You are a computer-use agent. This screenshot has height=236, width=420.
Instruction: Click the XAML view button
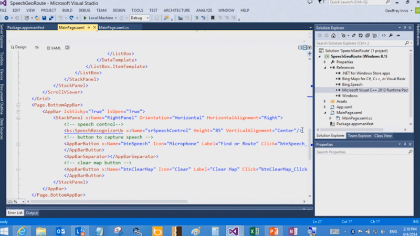tap(54, 48)
